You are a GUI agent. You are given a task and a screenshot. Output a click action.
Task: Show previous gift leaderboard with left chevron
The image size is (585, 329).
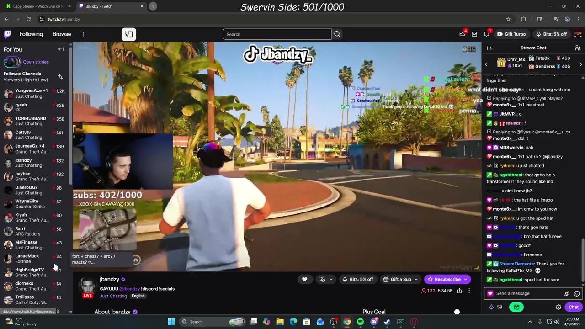click(x=486, y=64)
